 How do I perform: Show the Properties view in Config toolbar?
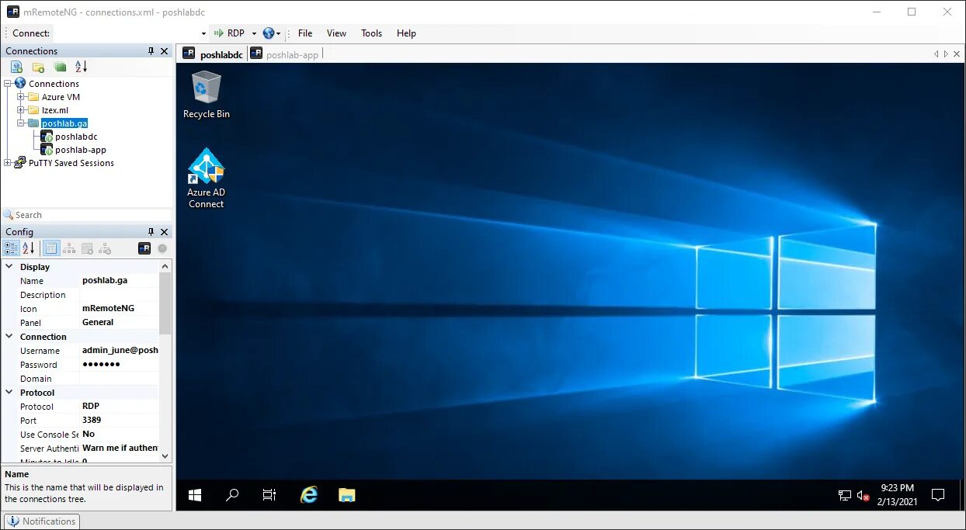pyautogui.click(x=50, y=248)
